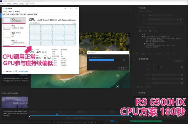188x124 pixels.
Task: Open the Creative and St... tutorial thumbnail
Action: click(15, 102)
